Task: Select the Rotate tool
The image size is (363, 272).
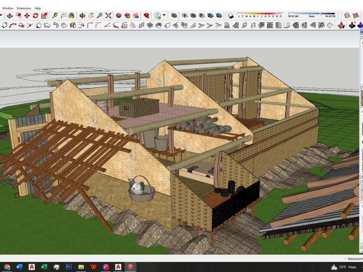Action: point(35,16)
